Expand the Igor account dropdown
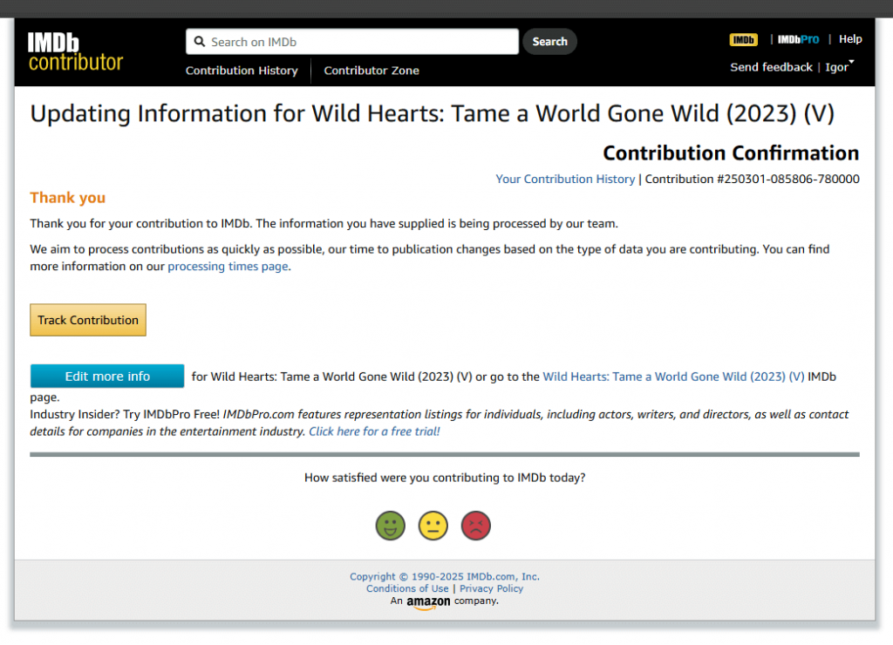The image size is (893, 645). (x=840, y=66)
